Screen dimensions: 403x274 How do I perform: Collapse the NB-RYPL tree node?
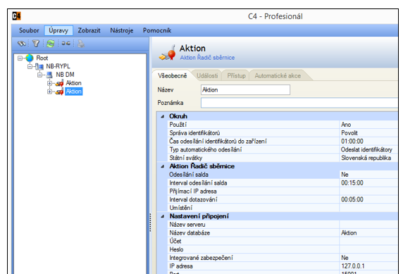[30, 67]
